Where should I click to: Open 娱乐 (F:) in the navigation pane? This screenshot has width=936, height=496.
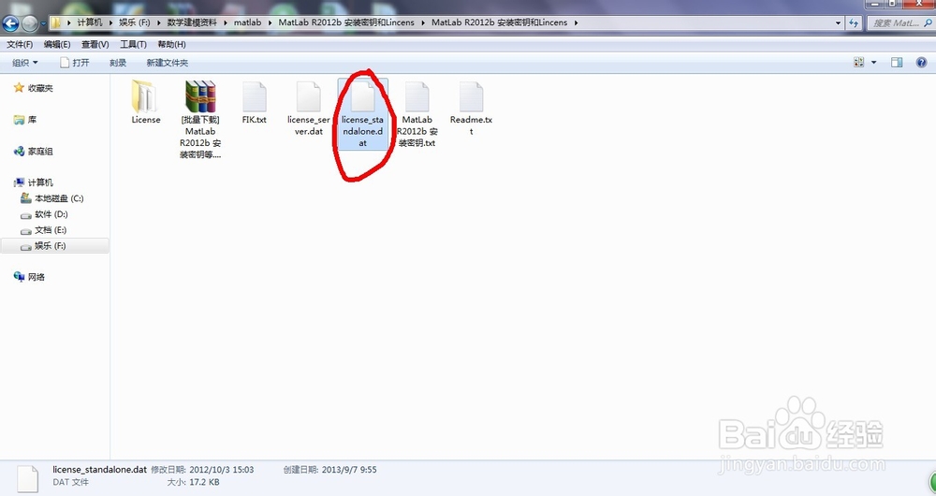pyautogui.click(x=50, y=246)
